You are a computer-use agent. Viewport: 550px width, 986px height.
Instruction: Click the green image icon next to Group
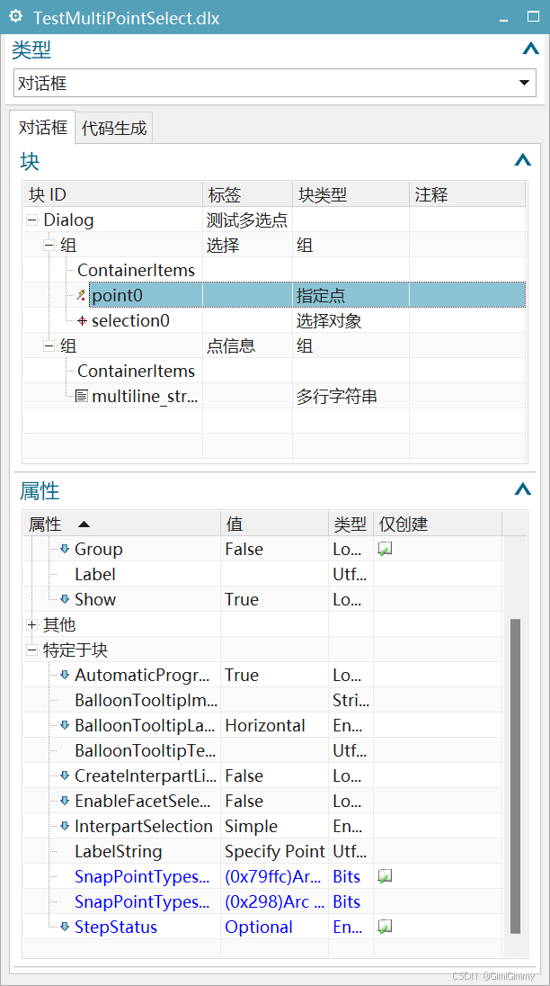tap(384, 548)
